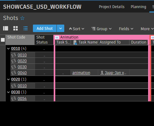
Task: Click person icon beside Jaap-Jan
Action: point(102,73)
